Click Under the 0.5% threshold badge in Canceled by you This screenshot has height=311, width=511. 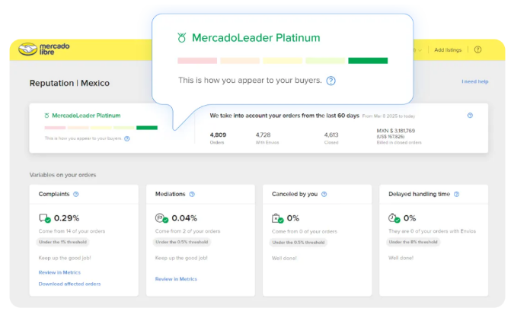pyautogui.click(x=299, y=243)
